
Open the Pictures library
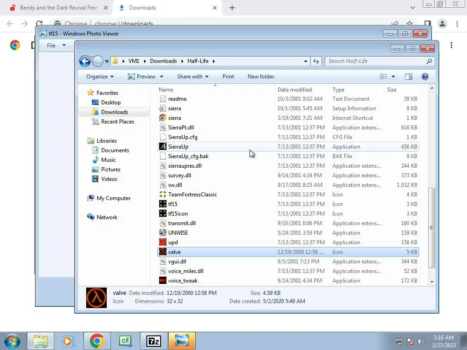pos(106,170)
